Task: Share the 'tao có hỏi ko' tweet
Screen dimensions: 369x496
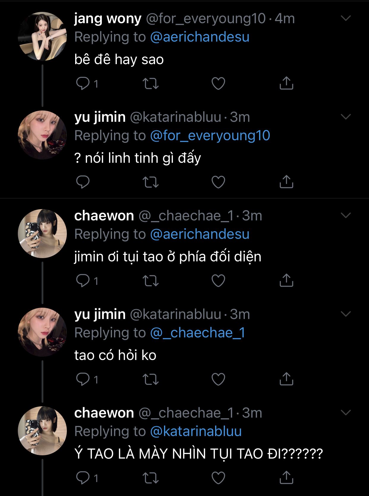Action: click(286, 379)
